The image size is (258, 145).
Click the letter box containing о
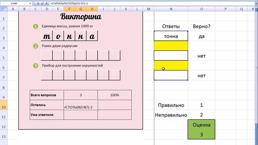pos(58,36)
